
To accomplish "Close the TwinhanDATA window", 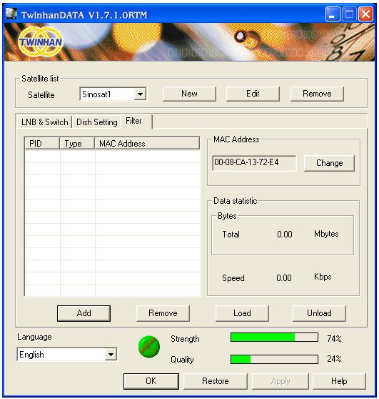I will pyautogui.click(x=365, y=14).
